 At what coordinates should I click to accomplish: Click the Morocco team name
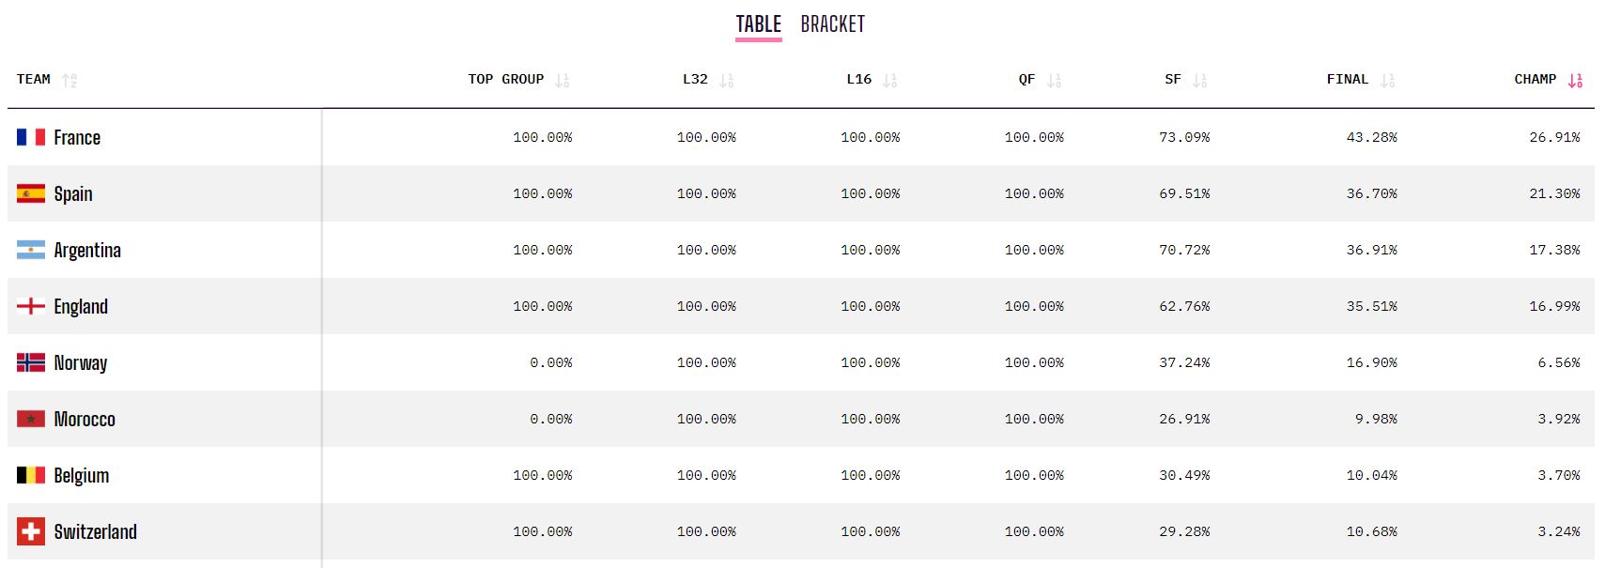tap(85, 419)
